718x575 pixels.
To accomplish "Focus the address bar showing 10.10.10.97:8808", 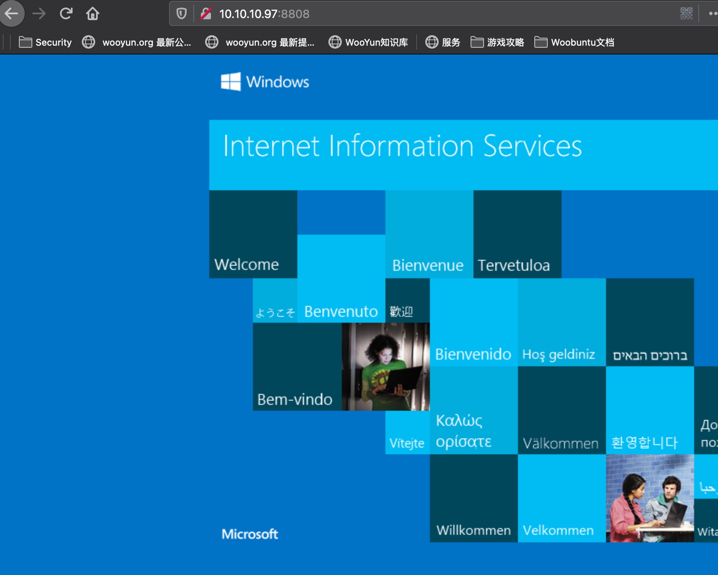I will pos(445,14).
